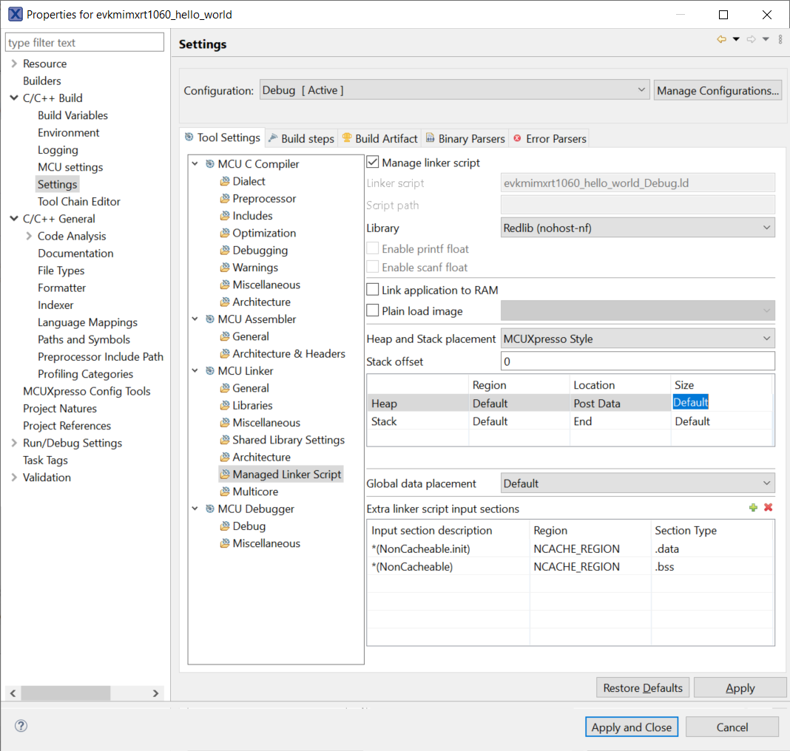The width and height of the screenshot is (790, 751).
Task: Open the Library Redlib dropdown
Action: [638, 228]
